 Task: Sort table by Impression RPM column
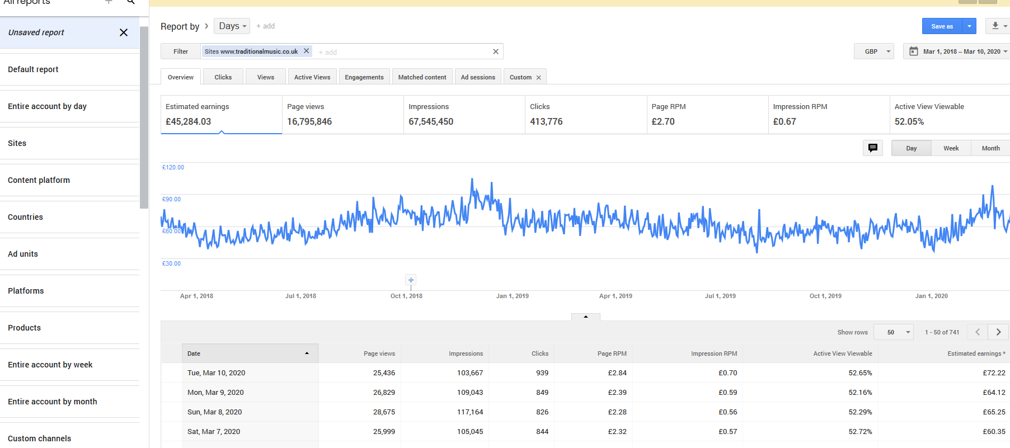click(x=687, y=353)
